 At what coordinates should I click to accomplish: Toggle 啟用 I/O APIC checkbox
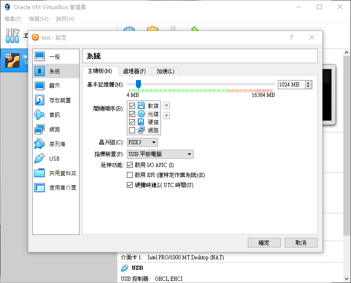[130, 165]
